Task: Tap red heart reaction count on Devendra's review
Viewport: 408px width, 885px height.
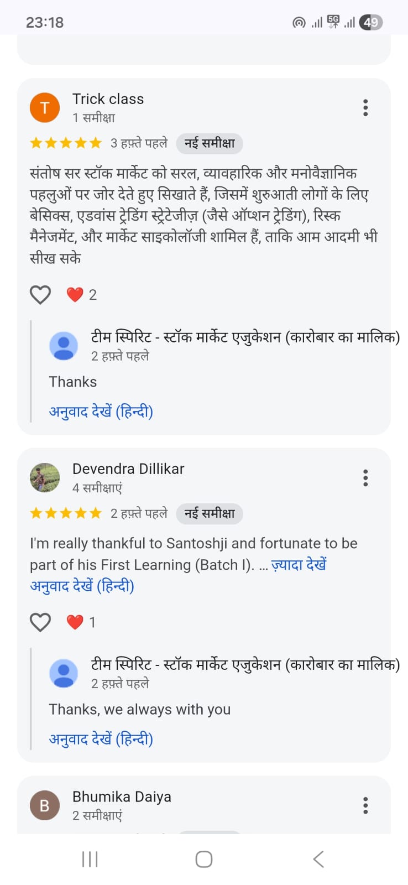Action: coord(81,622)
